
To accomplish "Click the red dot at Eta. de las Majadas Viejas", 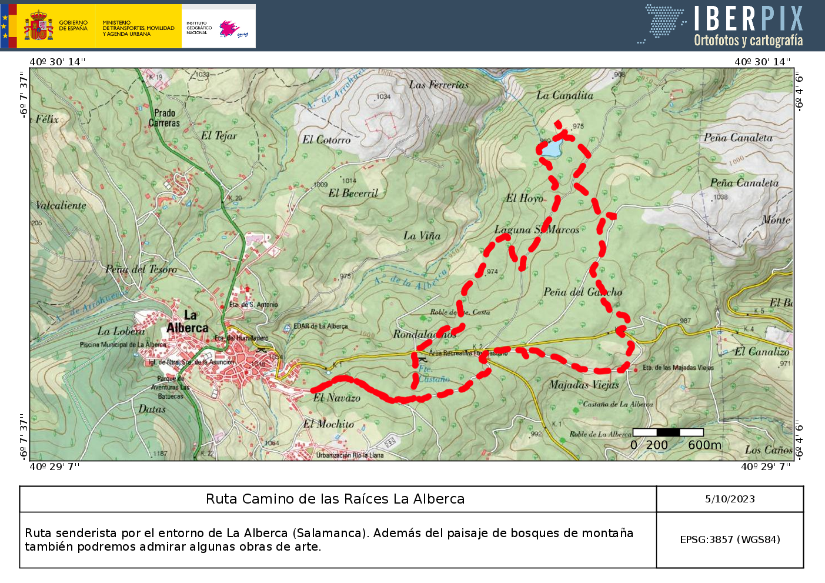I will point(636,369).
